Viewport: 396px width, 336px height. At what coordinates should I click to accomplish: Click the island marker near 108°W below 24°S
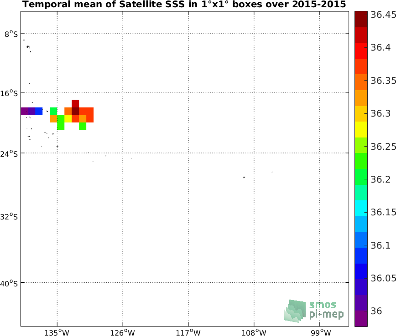click(x=244, y=177)
